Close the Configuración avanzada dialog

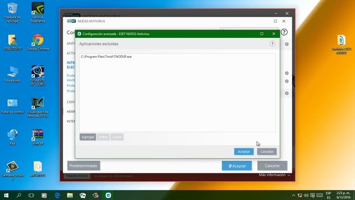pos(273,34)
